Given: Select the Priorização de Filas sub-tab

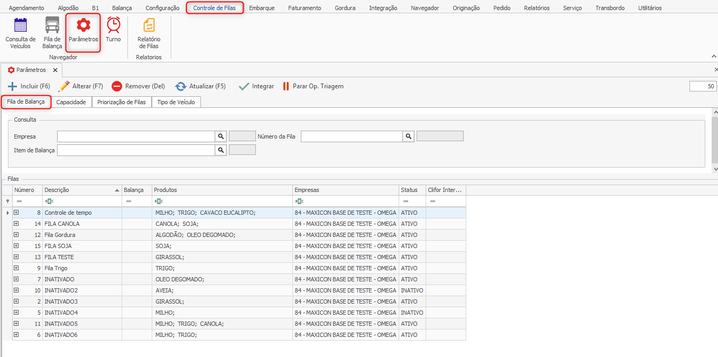Looking at the screenshot, I should 122,102.
